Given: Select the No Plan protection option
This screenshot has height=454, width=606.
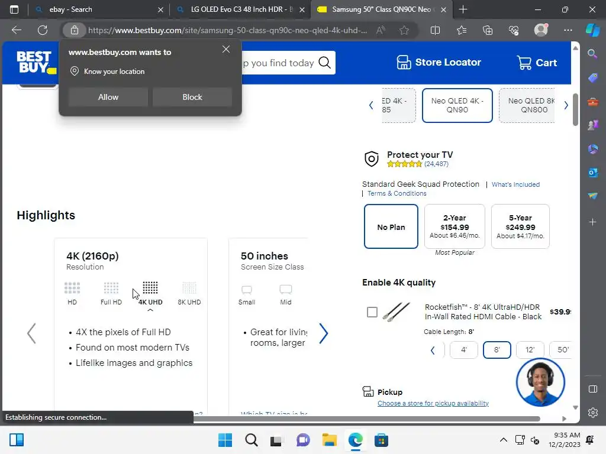Looking at the screenshot, I should click(x=391, y=226).
